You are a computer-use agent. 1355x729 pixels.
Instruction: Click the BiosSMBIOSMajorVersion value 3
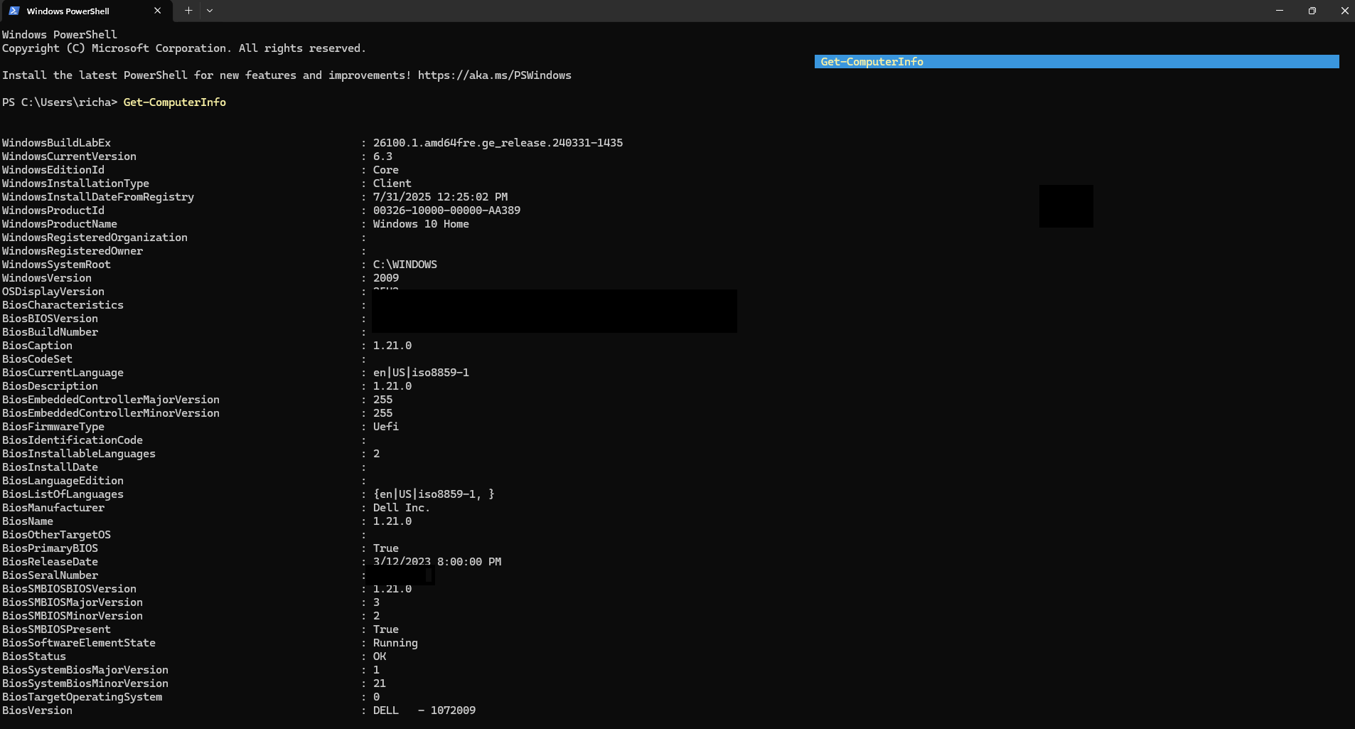376,602
